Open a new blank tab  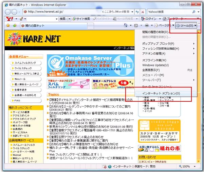coord(91,26)
